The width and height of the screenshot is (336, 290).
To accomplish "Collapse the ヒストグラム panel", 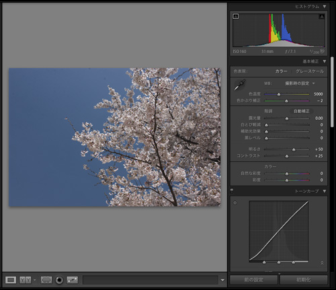I will pos(325,7).
